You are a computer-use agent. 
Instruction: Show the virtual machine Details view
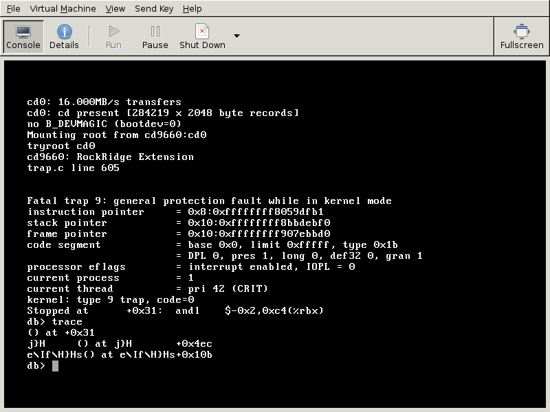pyautogui.click(x=64, y=37)
